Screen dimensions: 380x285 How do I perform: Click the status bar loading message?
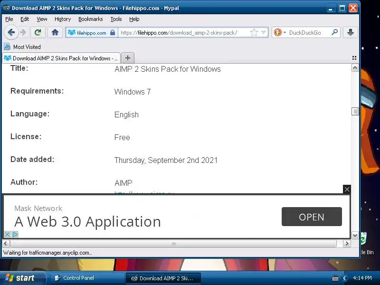coord(47,253)
